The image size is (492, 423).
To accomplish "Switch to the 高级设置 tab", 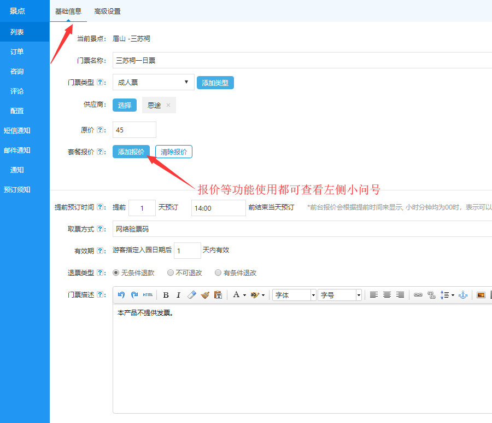I will (107, 11).
